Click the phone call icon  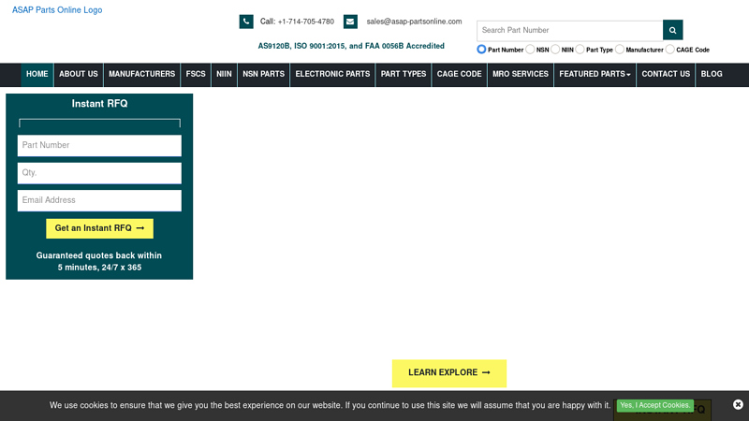coord(246,22)
